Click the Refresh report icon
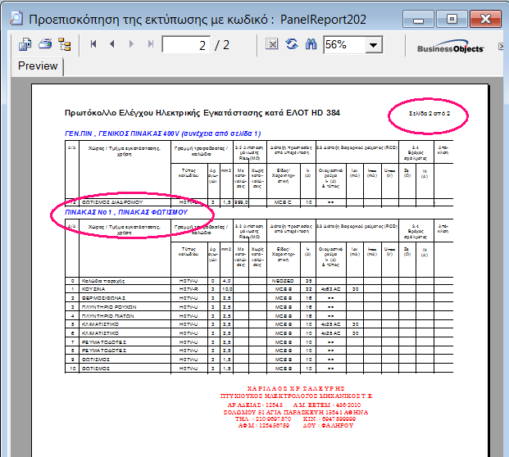 pos(291,44)
